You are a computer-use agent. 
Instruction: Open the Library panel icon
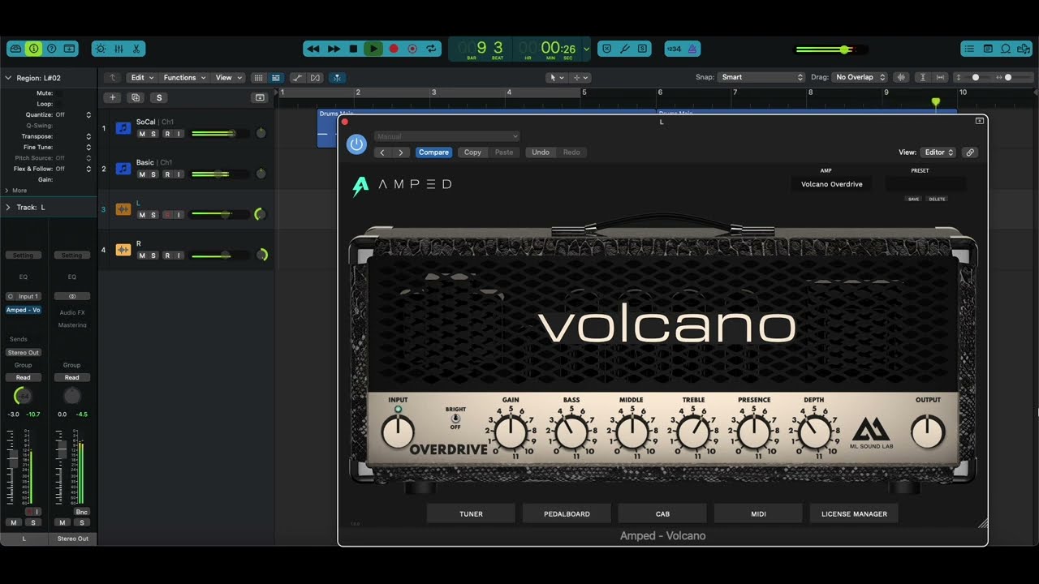click(x=15, y=49)
